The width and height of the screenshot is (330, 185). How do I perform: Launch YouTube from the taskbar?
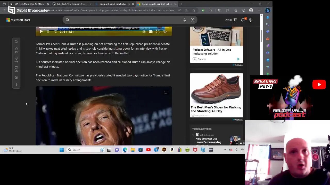pos(148,150)
